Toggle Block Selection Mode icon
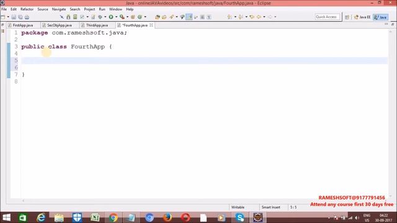 coord(202,17)
